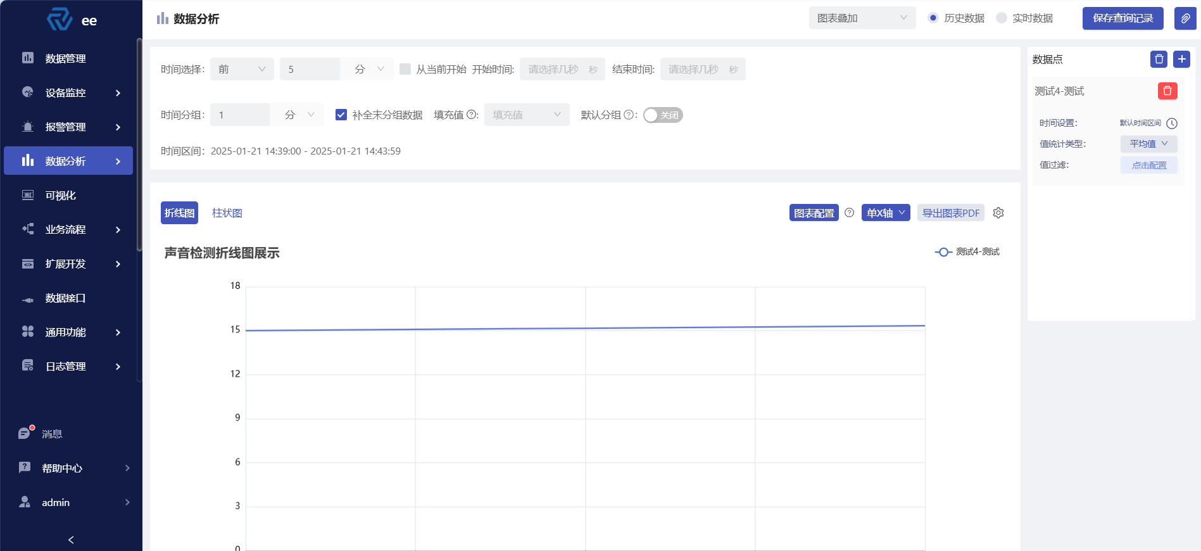Click the clock icon beside 默认时间区间
This screenshot has height=551, width=1201.
pyautogui.click(x=1172, y=123)
